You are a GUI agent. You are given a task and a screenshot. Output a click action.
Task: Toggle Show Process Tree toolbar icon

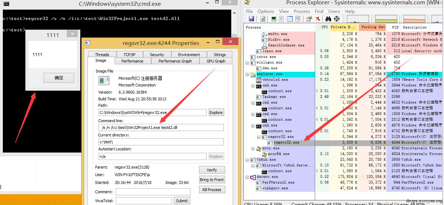click(x=282, y=19)
